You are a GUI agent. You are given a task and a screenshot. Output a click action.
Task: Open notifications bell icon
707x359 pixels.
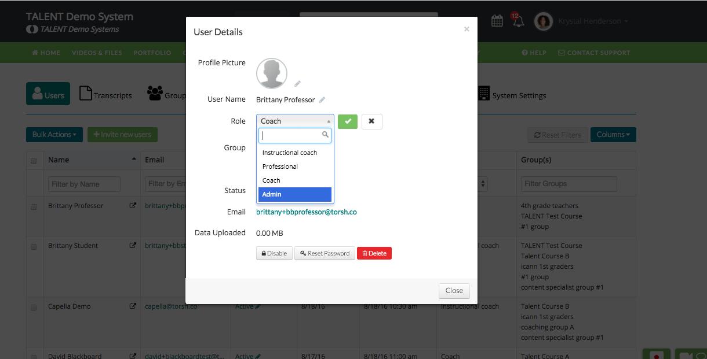click(518, 21)
